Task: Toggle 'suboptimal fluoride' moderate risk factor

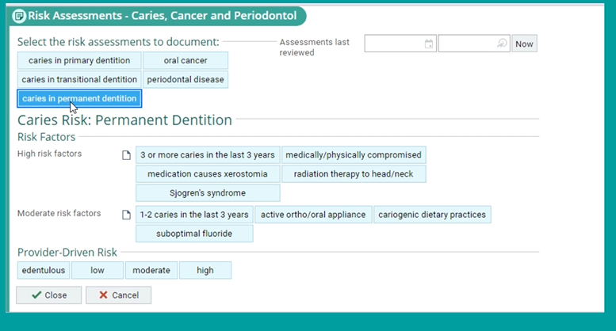Action: [194, 234]
